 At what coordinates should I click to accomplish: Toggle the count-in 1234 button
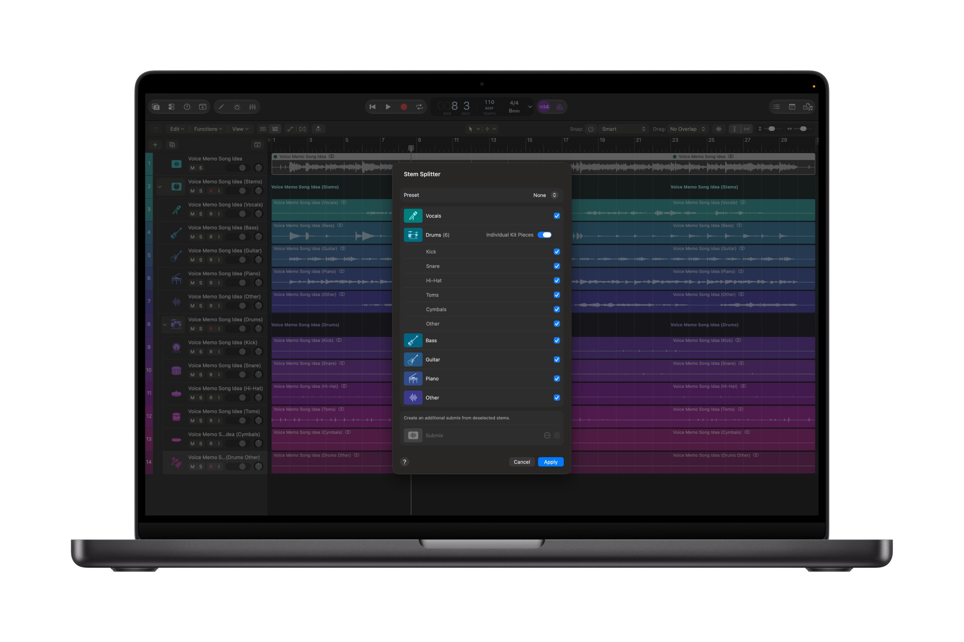click(544, 107)
